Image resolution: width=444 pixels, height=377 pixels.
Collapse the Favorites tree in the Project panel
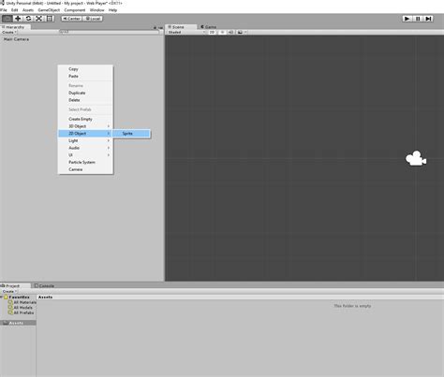[x=2, y=297]
